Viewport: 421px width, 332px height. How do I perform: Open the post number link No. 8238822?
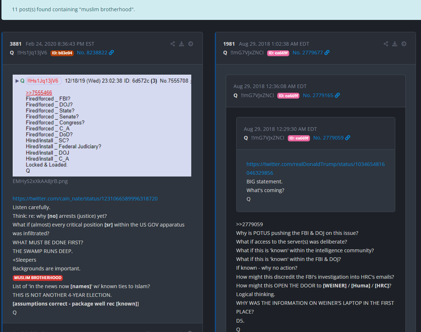[x=92, y=53]
